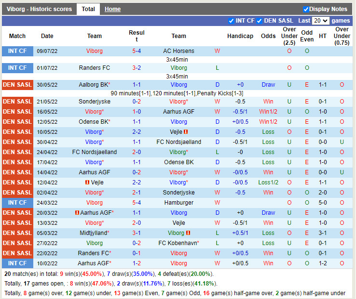The height and width of the screenshot is (299, 356).
Task: Click red card icon beside Viborg in Midtjylland match
Action: [188, 233]
